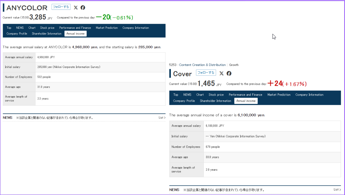Open Content Creation & Distribution sector link
This screenshot has width=345, height=195.
202,65
